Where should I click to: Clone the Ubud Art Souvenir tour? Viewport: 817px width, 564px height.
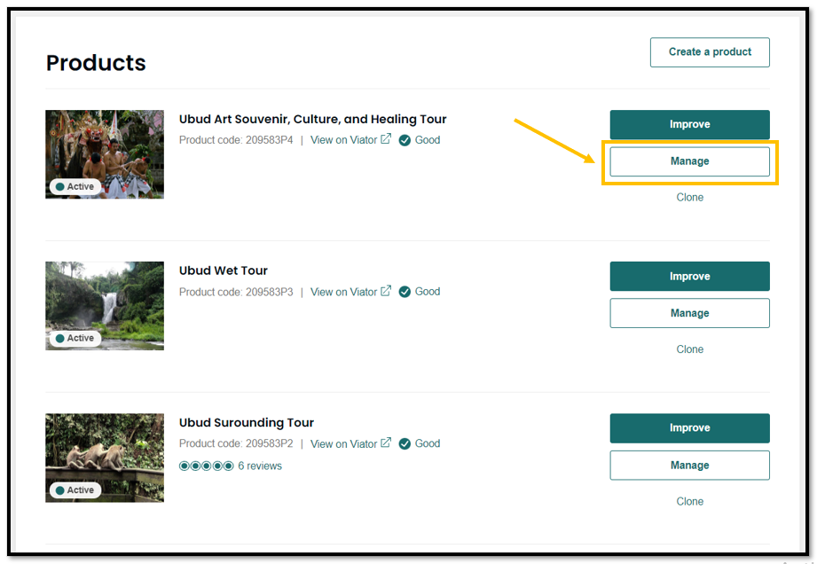pyautogui.click(x=689, y=198)
